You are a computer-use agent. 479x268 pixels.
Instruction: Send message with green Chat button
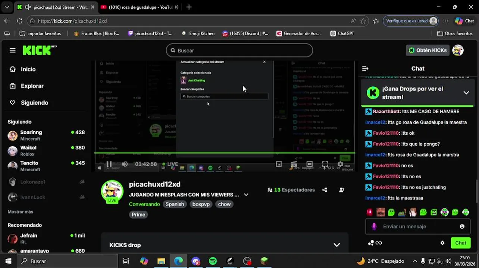tap(461, 243)
